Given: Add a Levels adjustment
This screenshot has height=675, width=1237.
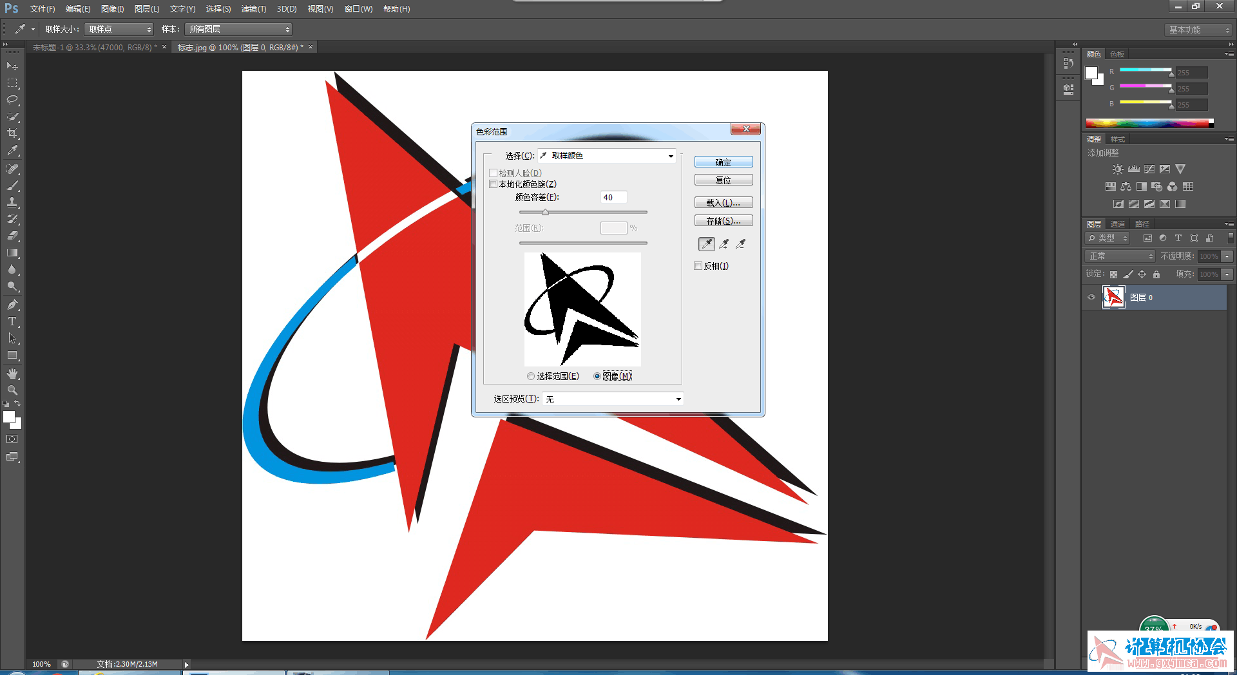Looking at the screenshot, I should click(x=1134, y=169).
